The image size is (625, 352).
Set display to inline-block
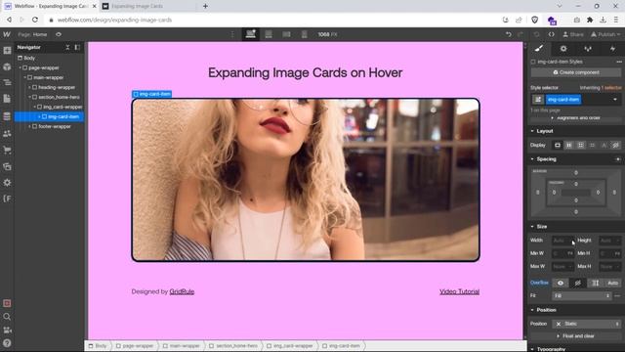point(592,146)
